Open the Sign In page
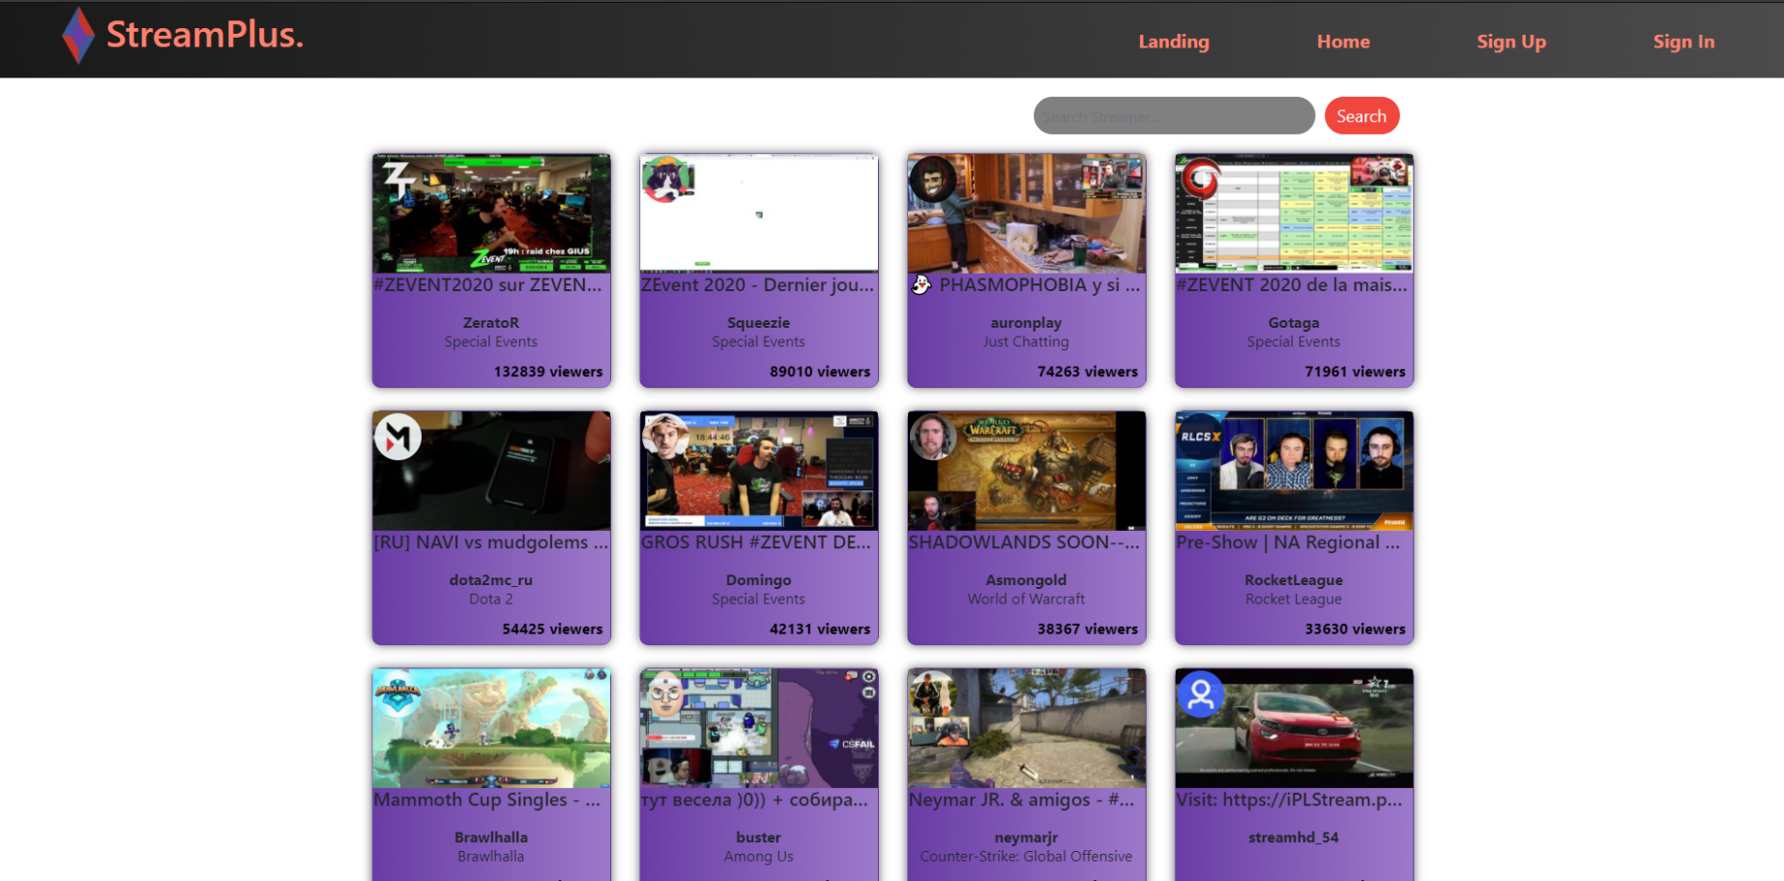Screen dimensions: 1784x881 (x=1683, y=42)
